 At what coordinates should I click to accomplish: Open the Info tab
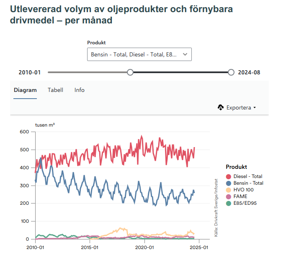[80, 90]
